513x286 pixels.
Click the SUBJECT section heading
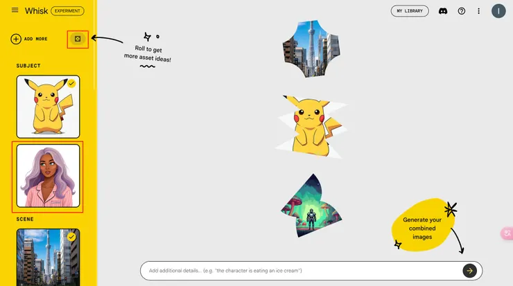pyautogui.click(x=28, y=66)
